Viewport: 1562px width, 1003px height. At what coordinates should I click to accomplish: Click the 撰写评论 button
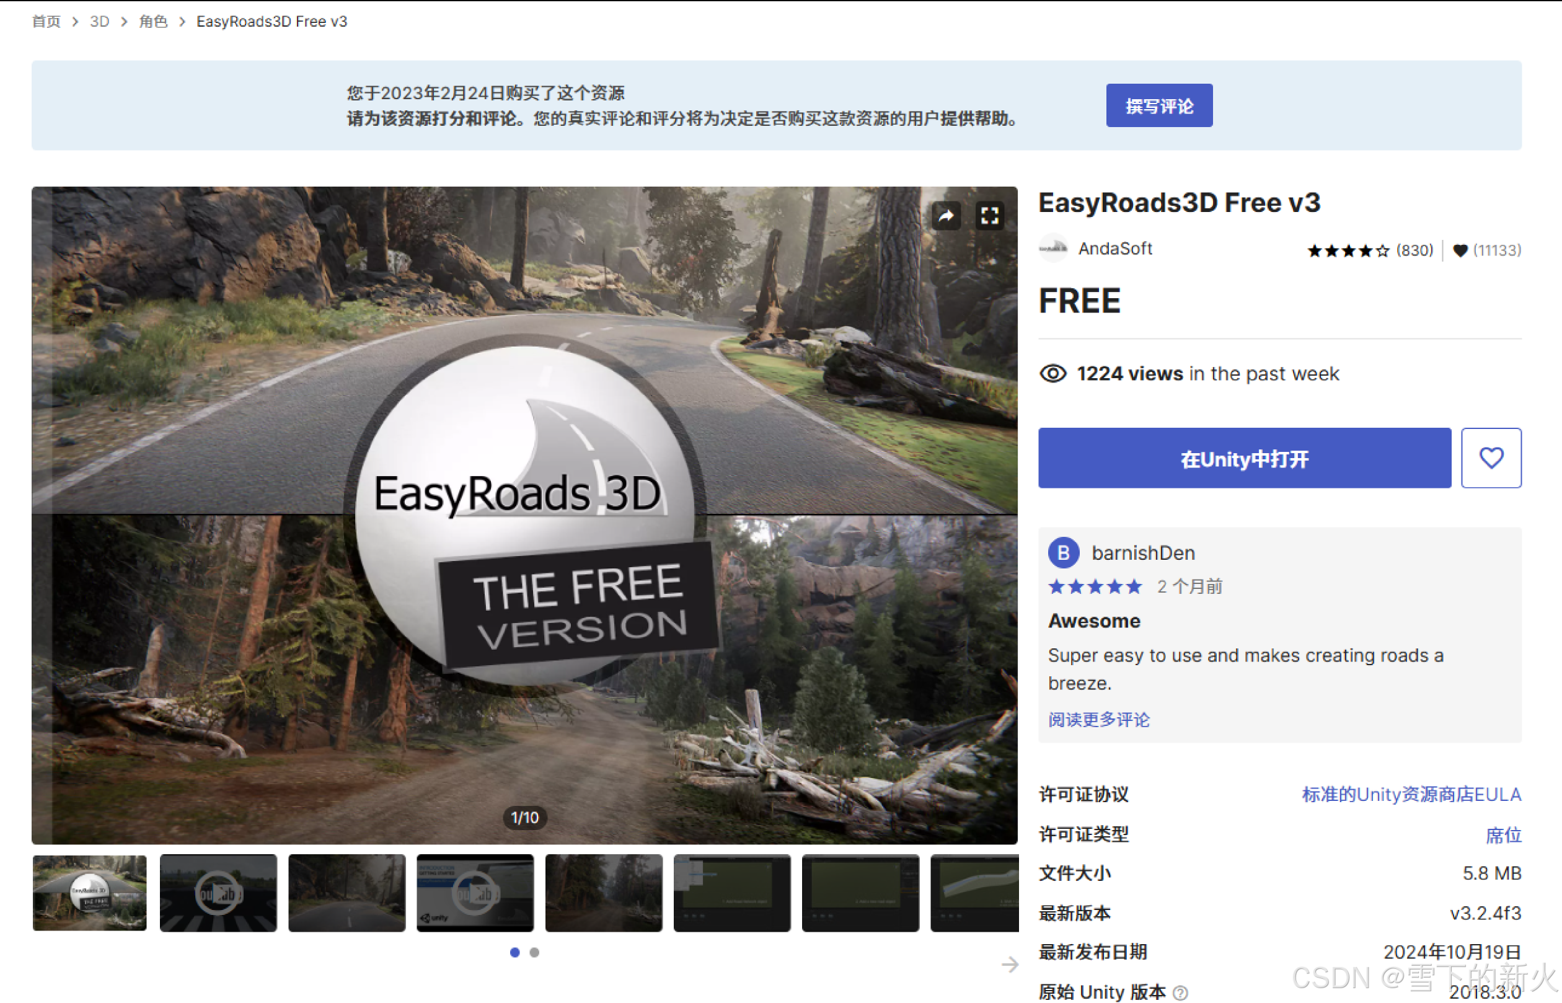tap(1159, 105)
